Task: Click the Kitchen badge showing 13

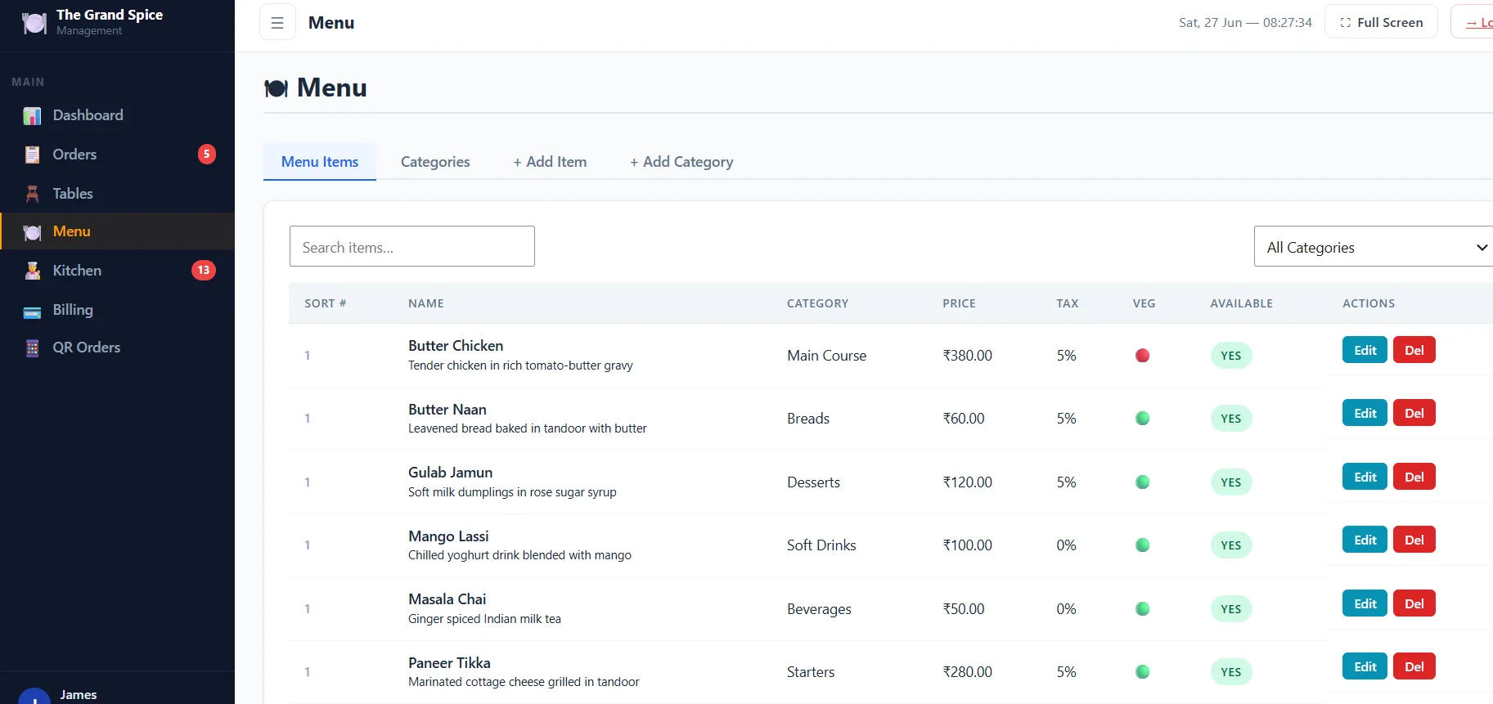Action: coord(204,270)
